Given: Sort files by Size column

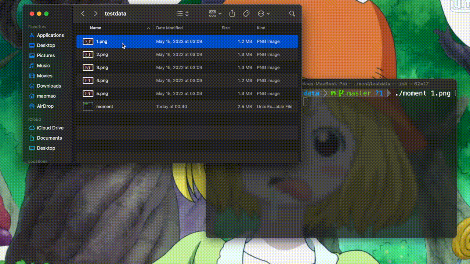Looking at the screenshot, I should [x=225, y=28].
